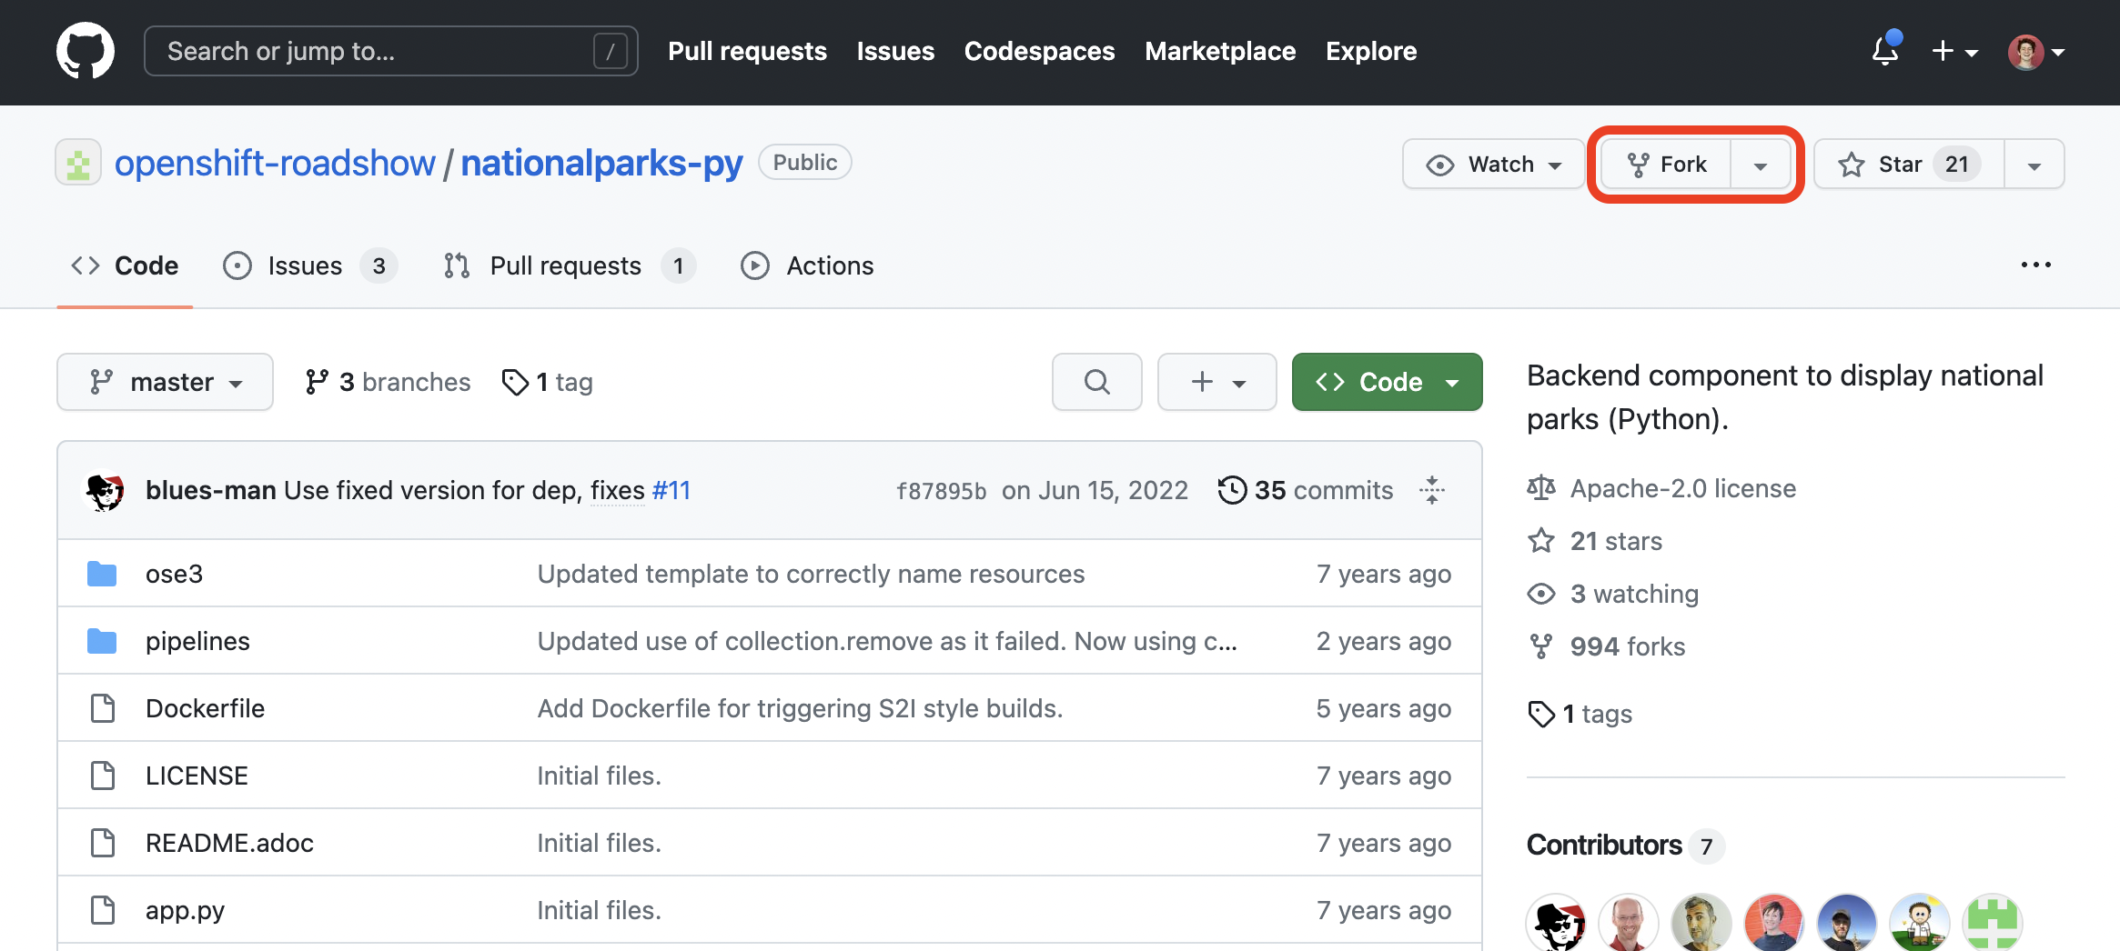Screen dimensions: 2120x951
Task: Click the LICENSE file icon
Action: coord(103,776)
